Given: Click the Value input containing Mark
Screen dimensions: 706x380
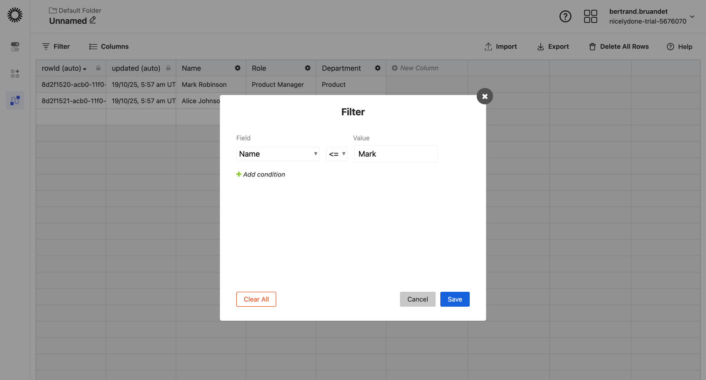Looking at the screenshot, I should (x=396, y=154).
